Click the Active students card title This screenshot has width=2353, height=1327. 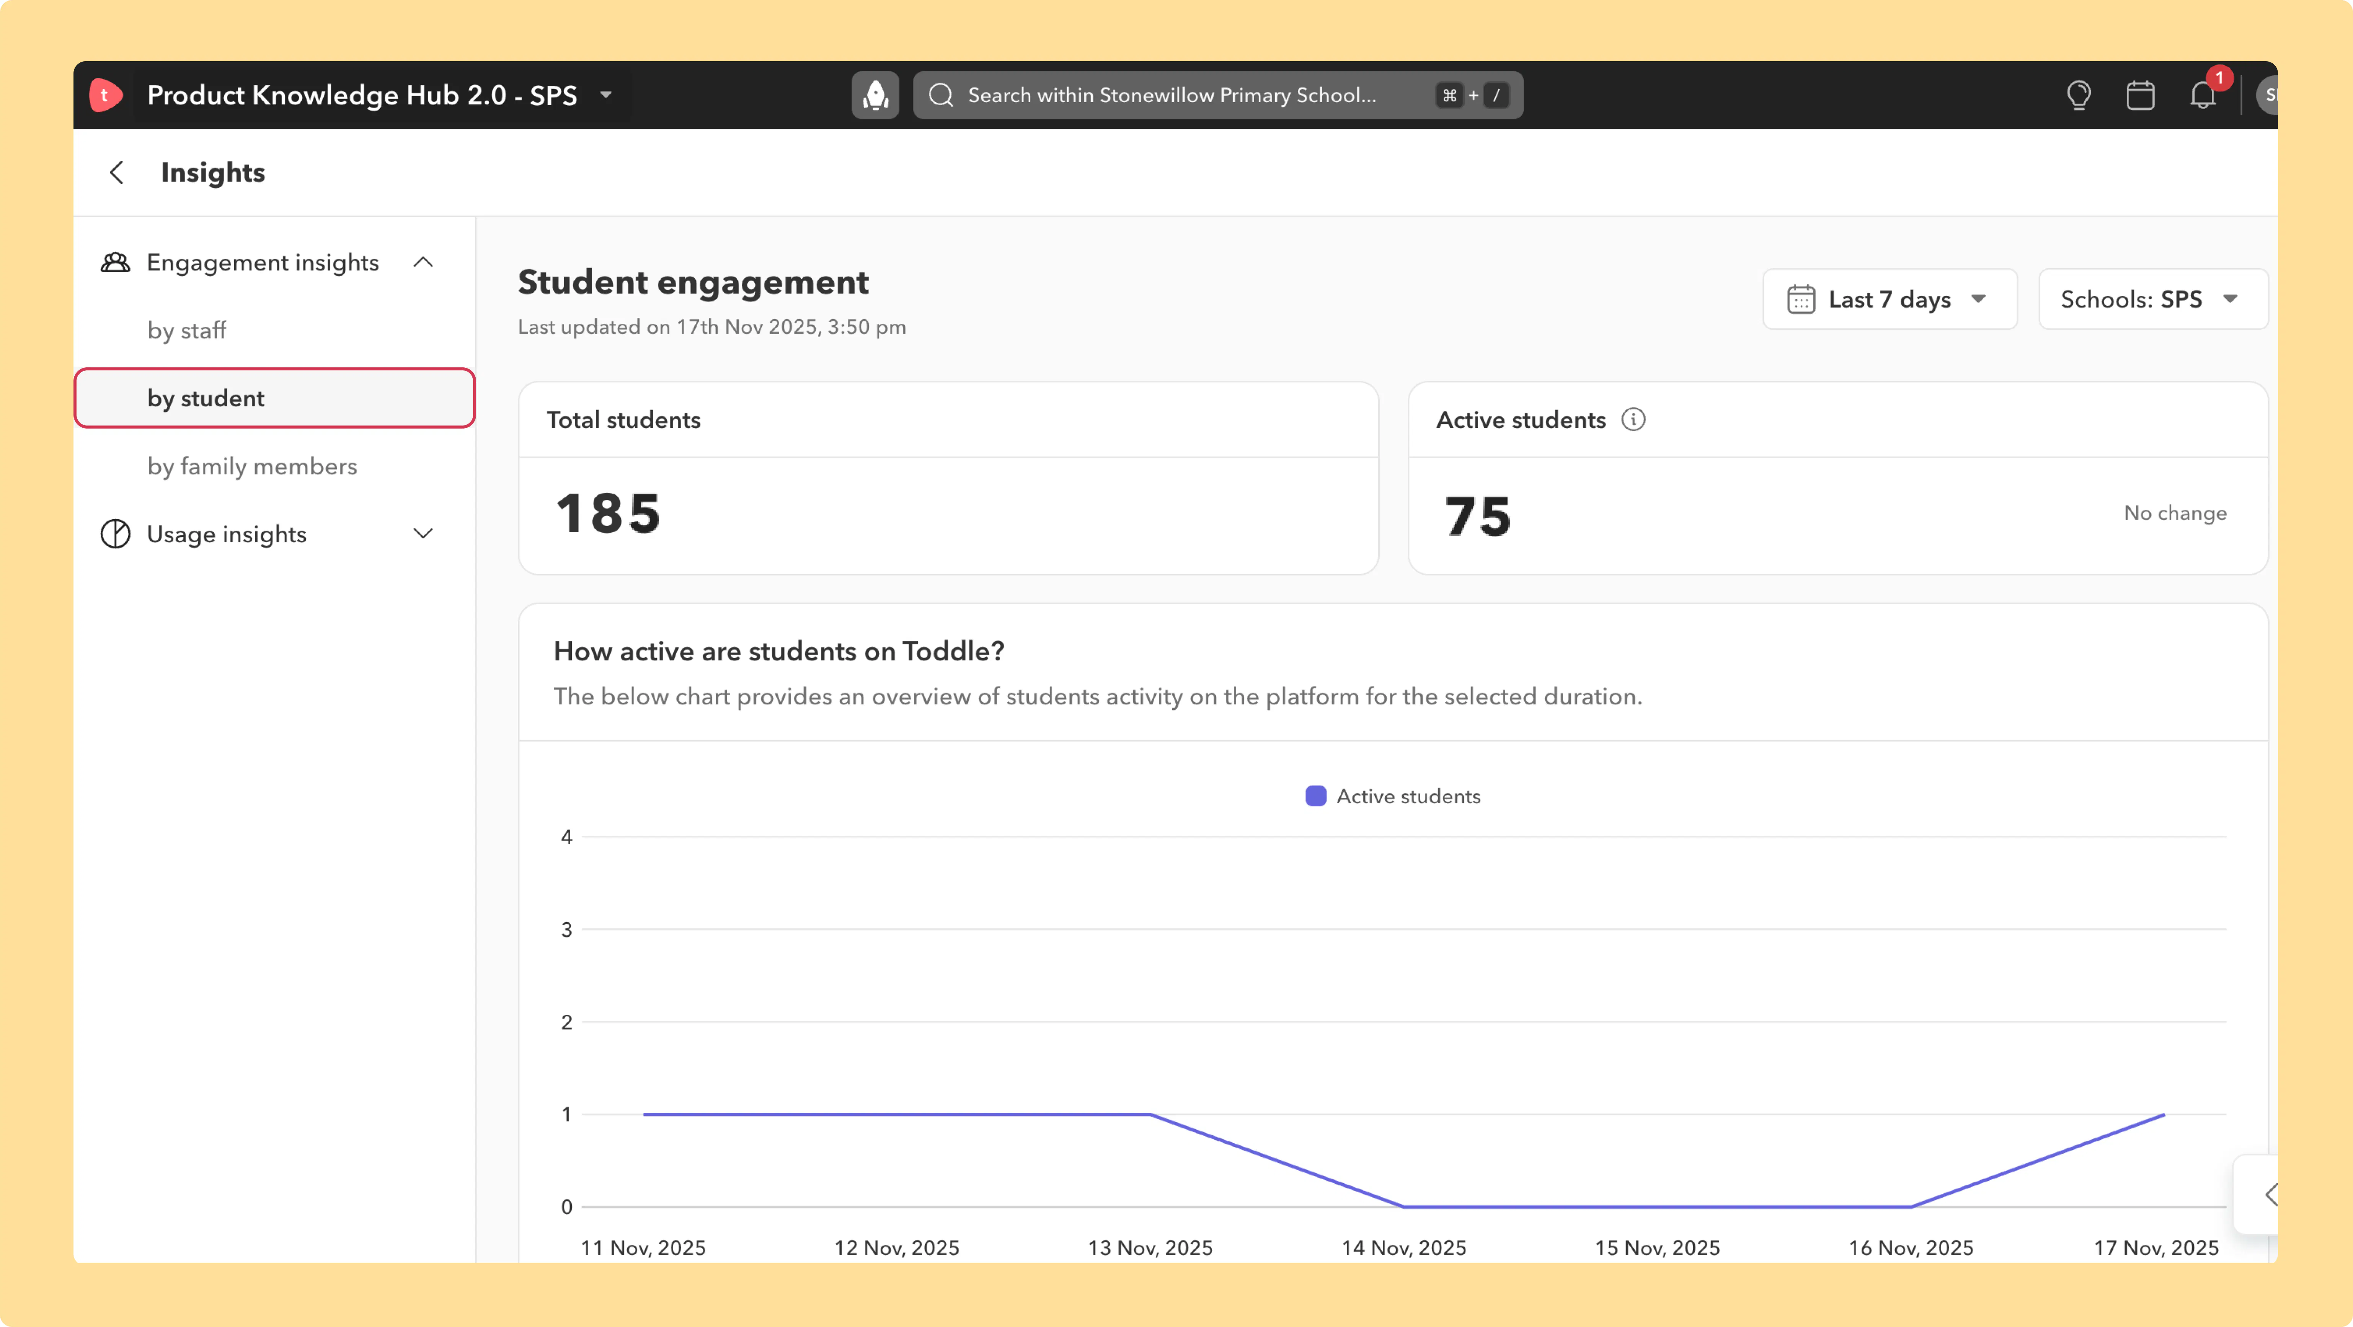point(1521,420)
